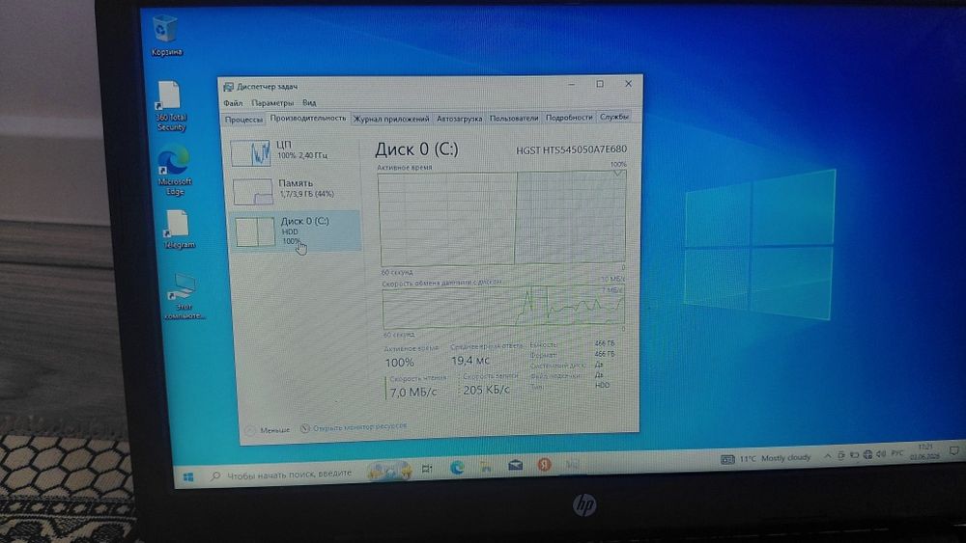966x543 pixels.
Task: Open the Mail app on the taskbar
Action: pyautogui.click(x=515, y=465)
